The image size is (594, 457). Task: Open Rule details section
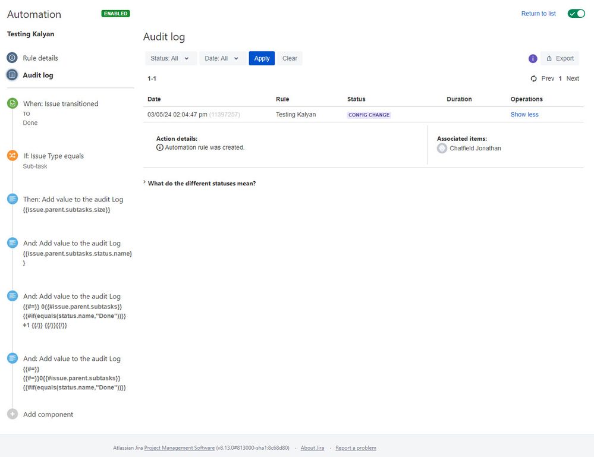click(40, 58)
